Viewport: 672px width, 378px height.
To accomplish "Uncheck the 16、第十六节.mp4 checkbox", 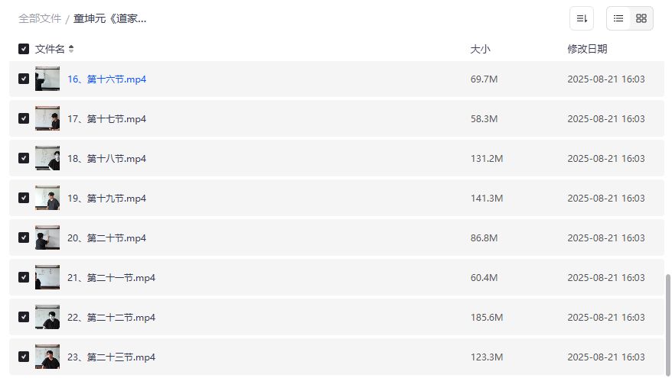I will pos(24,79).
